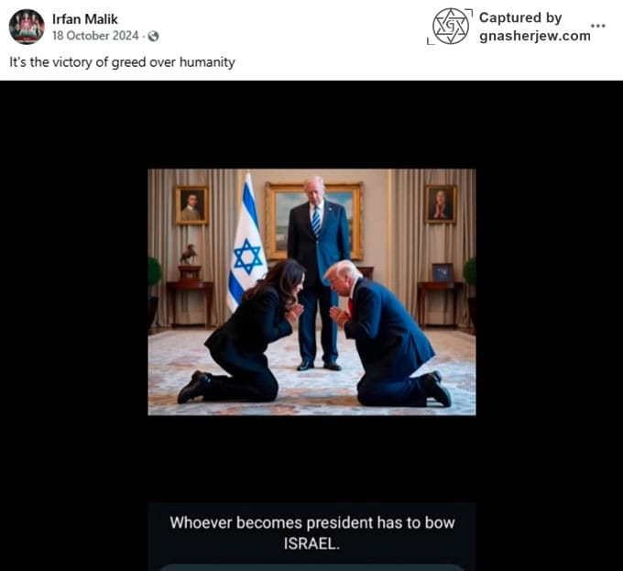Click the blue framed photo on right table
Image resolution: width=623 pixels, height=571 pixels.
443,272
